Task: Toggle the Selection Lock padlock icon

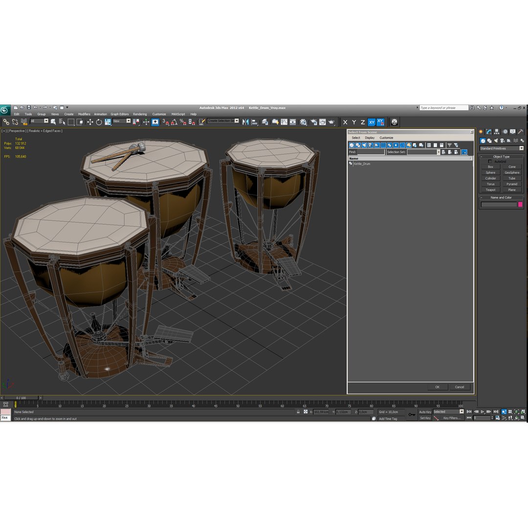Action: click(298, 412)
